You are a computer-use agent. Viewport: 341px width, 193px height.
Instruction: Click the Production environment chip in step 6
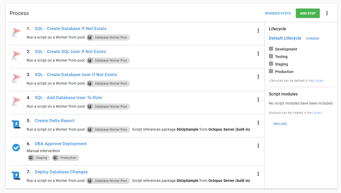tap(66, 158)
